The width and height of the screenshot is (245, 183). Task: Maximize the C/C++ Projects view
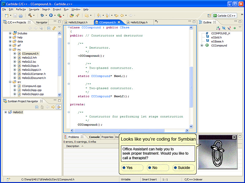(59, 21)
